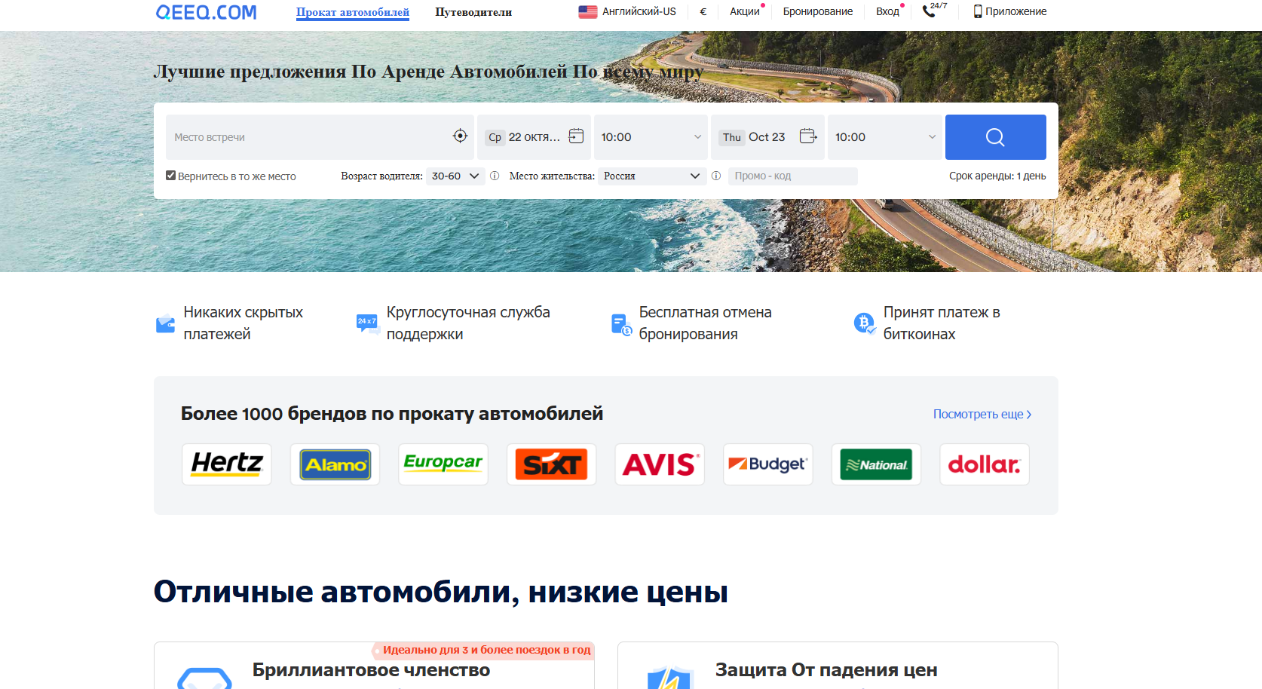Open the return date calendar icon
The width and height of the screenshot is (1262, 689).
click(807, 136)
